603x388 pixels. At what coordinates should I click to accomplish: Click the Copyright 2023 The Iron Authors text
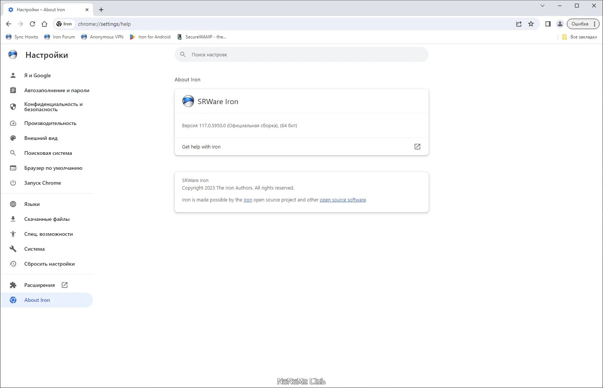pos(238,188)
